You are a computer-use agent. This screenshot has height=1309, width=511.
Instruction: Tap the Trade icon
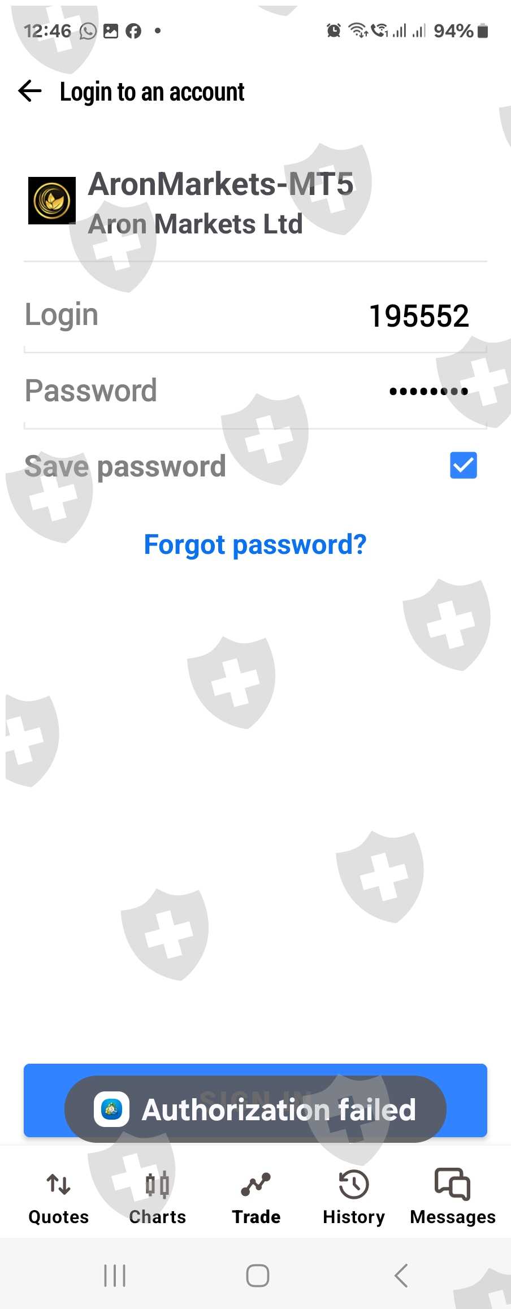pos(256,1185)
